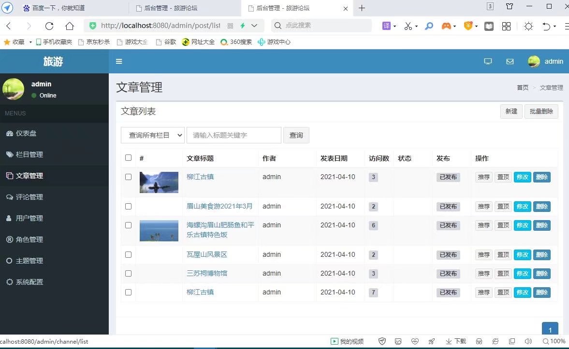Expand the scissors tool dropdown arrow
Image resolution: width=569 pixels, height=349 pixels.
tap(416, 26)
